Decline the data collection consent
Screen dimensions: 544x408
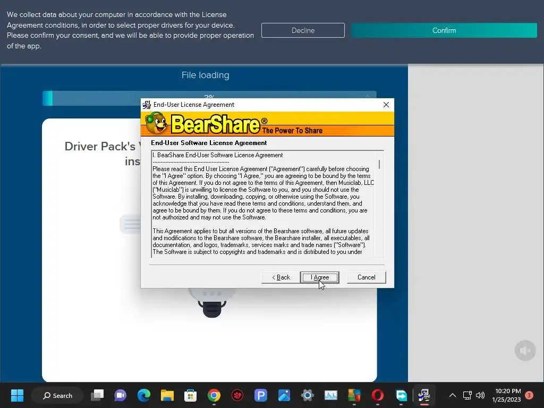(x=303, y=30)
